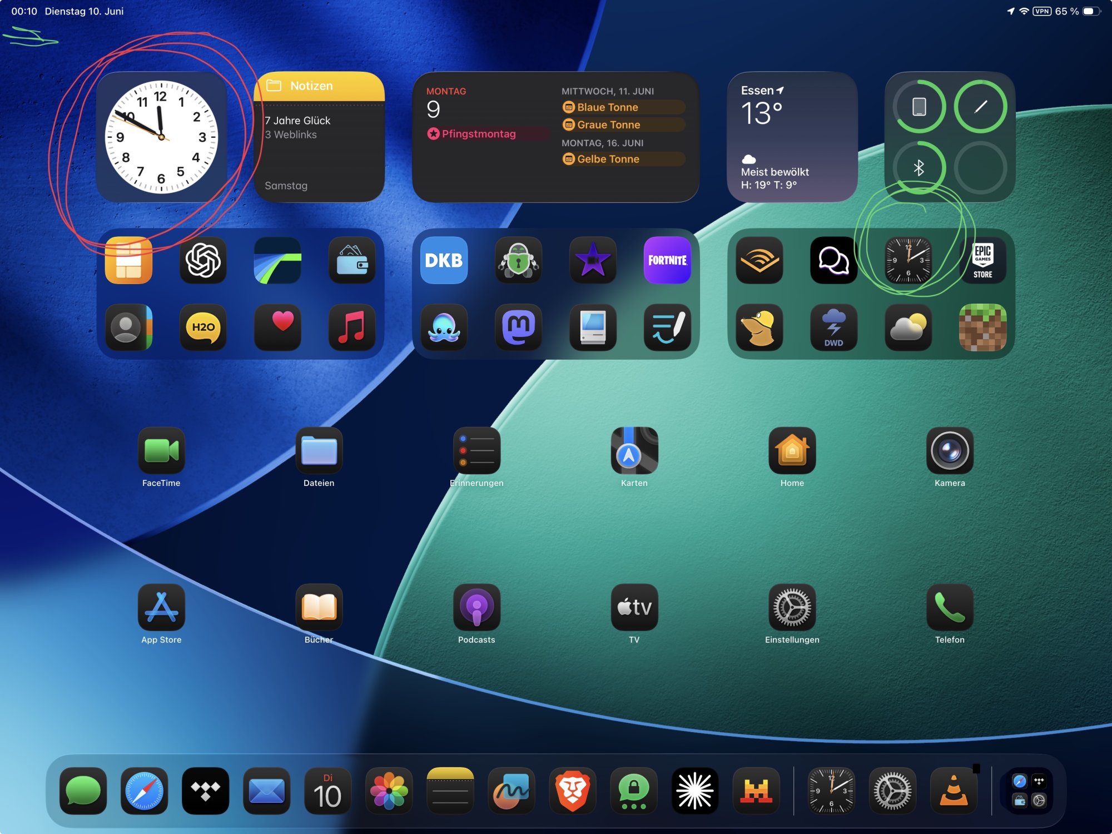Launch the Minecraft app icon
1112x834 pixels.
click(982, 327)
